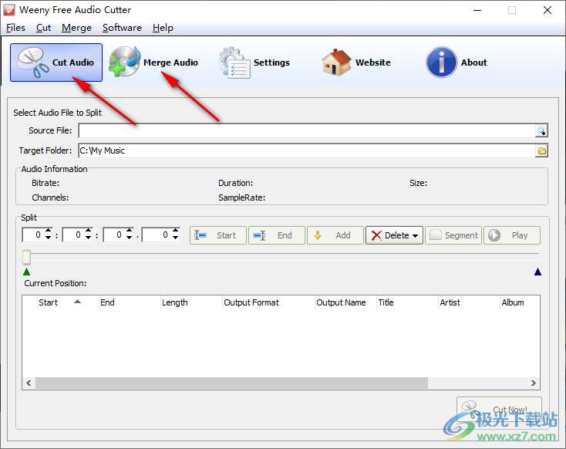Click the split position slider handle
Screen dimensions: 566x449
[x=26, y=257]
